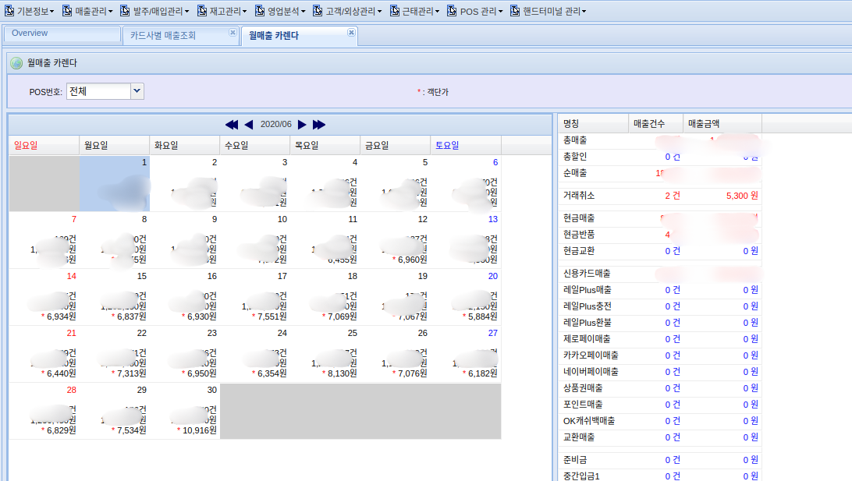
Task: Select the OK캐쉬백매출 row
Action: pyautogui.click(x=660, y=421)
